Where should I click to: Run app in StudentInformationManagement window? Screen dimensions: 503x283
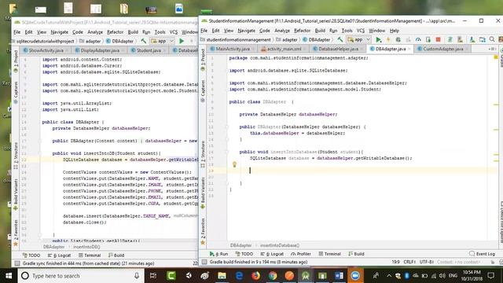[x=379, y=39]
